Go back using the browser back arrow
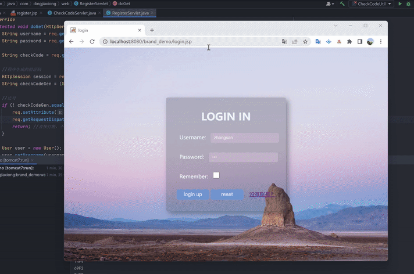The image size is (414, 274). 72,42
